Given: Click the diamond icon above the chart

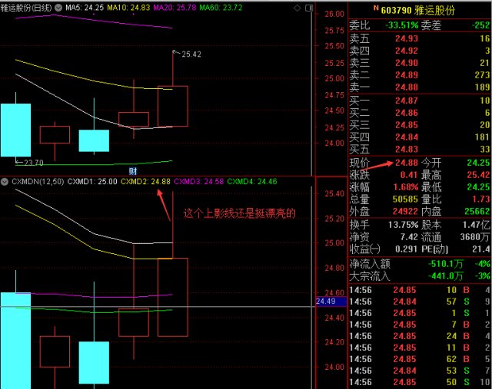Looking at the screenshot, I should (297, 8).
